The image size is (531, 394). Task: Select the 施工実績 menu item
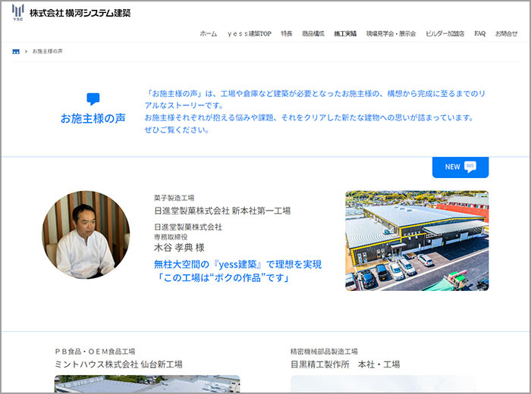345,33
